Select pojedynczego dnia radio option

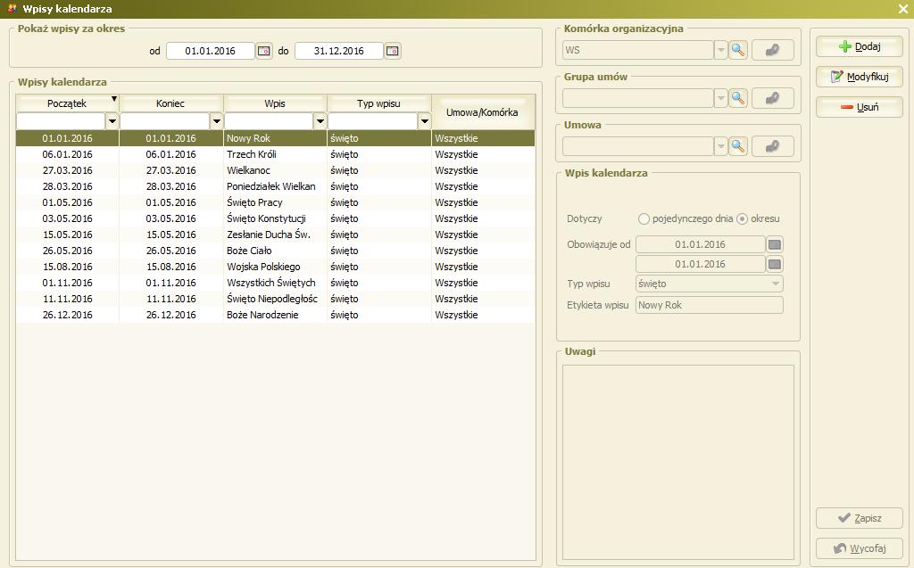pos(644,219)
